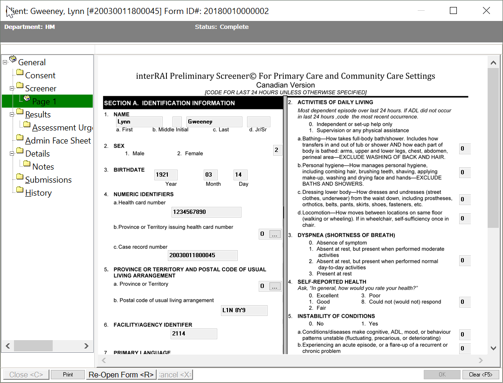Click the Bathing ADL code field
503x383 pixels.
pyautogui.click(x=465, y=149)
